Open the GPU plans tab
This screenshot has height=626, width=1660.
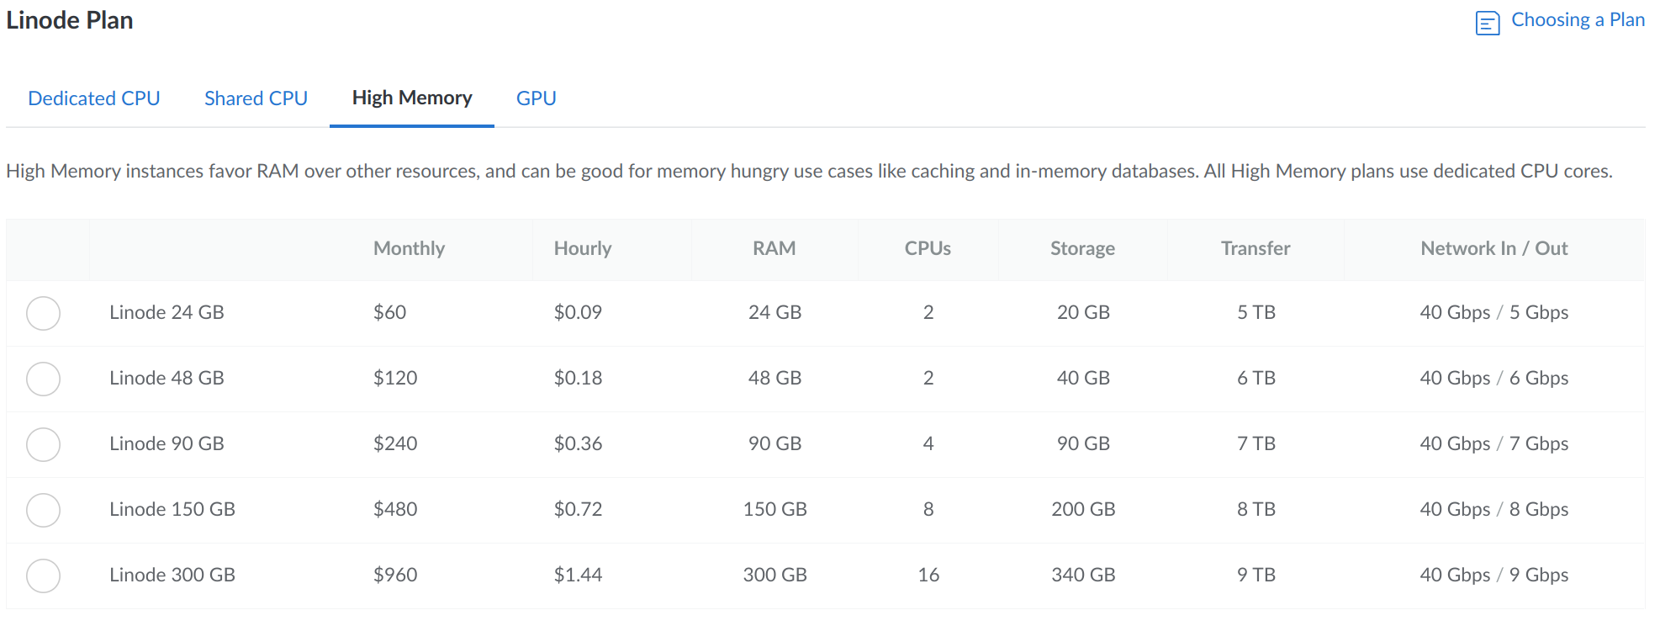(x=536, y=98)
